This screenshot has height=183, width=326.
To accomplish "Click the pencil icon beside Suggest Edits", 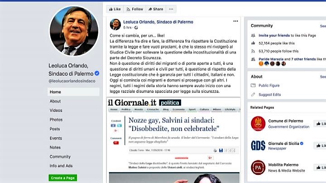I will pos(253,95).
